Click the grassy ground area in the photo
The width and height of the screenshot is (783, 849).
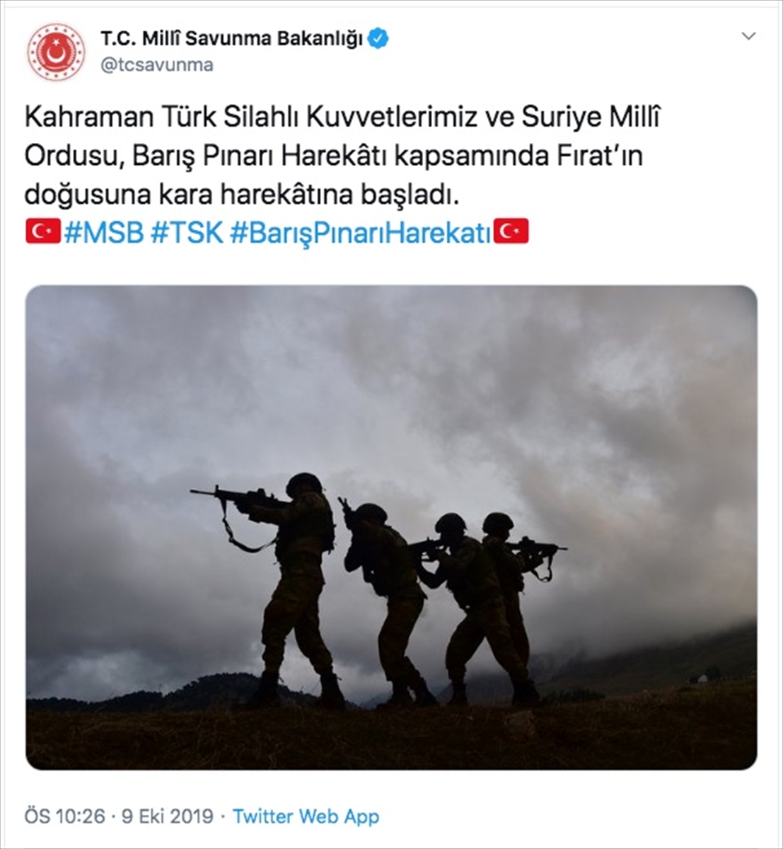click(x=391, y=736)
